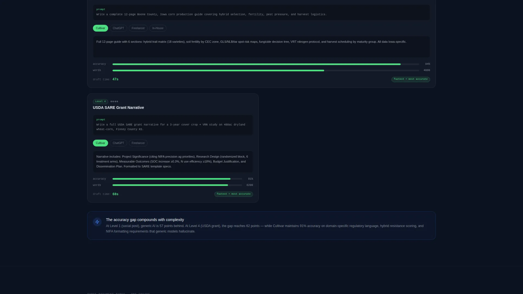Click the 4800 words progress bar
Image resolution: width=523 pixels, height=294 pixels.
pos(266,71)
